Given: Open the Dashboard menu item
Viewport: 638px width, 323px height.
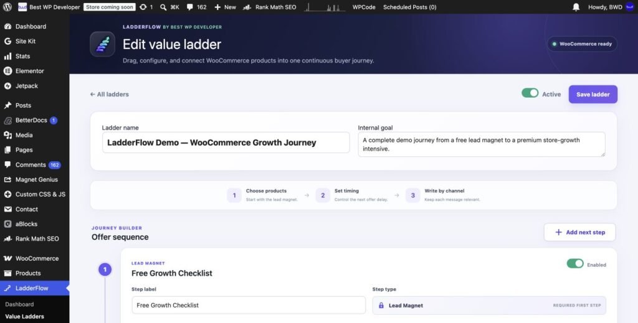Looking at the screenshot, I should coord(35,26).
